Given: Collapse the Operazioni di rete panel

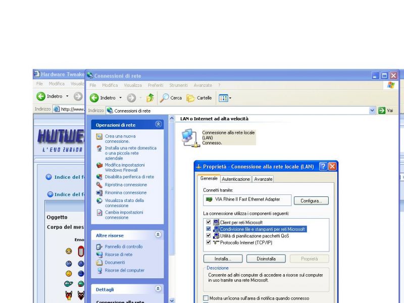Looking at the screenshot, I should point(158,124).
